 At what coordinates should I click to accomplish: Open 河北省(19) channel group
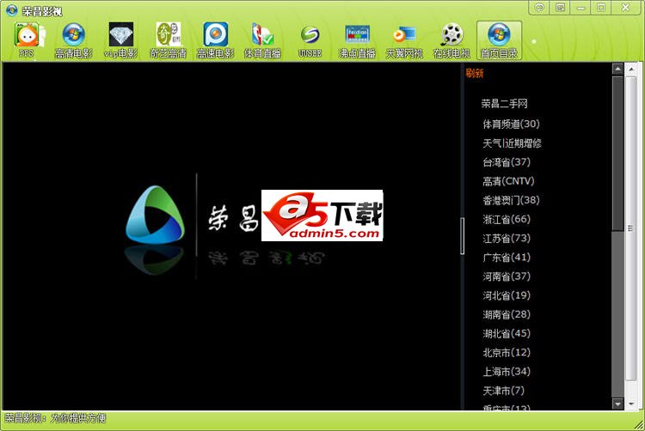(x=507, y=295)
